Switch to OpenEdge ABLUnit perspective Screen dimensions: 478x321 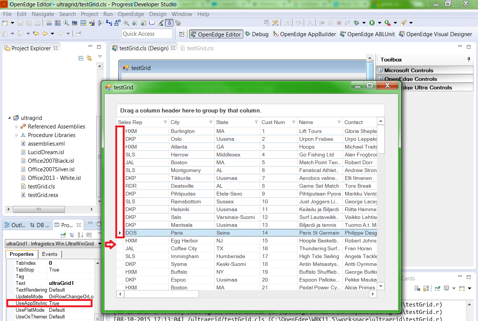pos(368,34)
